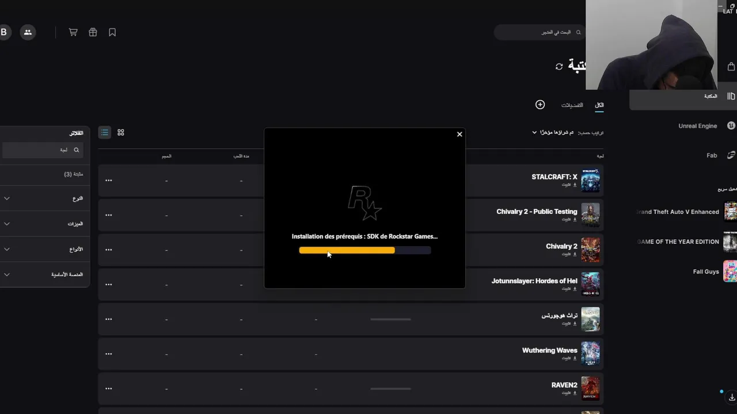This screenshot has height=414, width=737.
Task: Toggle the مثبتة (3) installed filter
Action: (x=73, y=174)
